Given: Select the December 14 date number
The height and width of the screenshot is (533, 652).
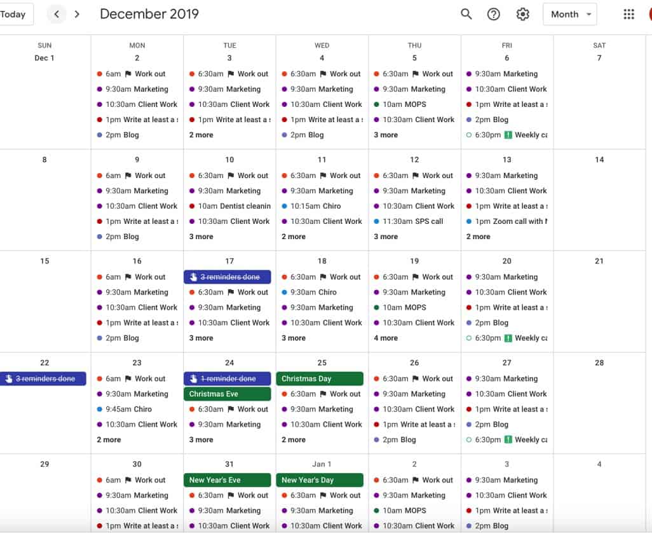Looking at the screenshot, I should [599, 160].
